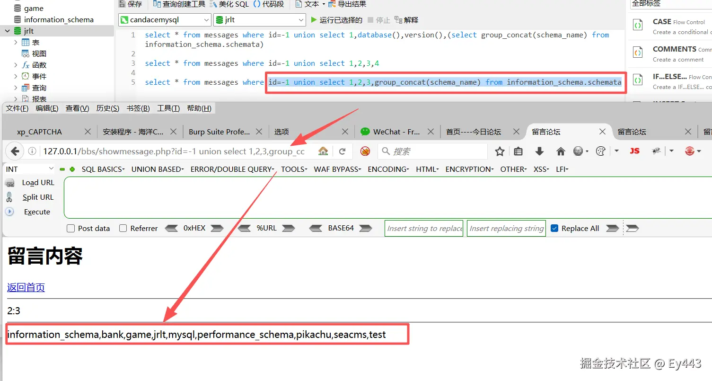The height and width of the screenshot is (381, 712).
Task: Open the WAF BYPASS menu
Action: tap(337, 169)
